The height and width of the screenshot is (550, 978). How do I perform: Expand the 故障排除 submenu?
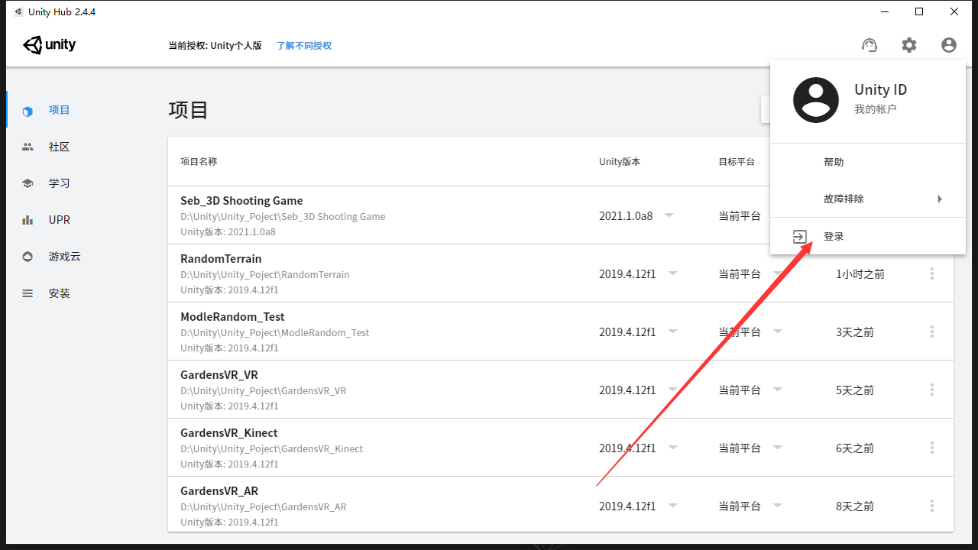843,199
